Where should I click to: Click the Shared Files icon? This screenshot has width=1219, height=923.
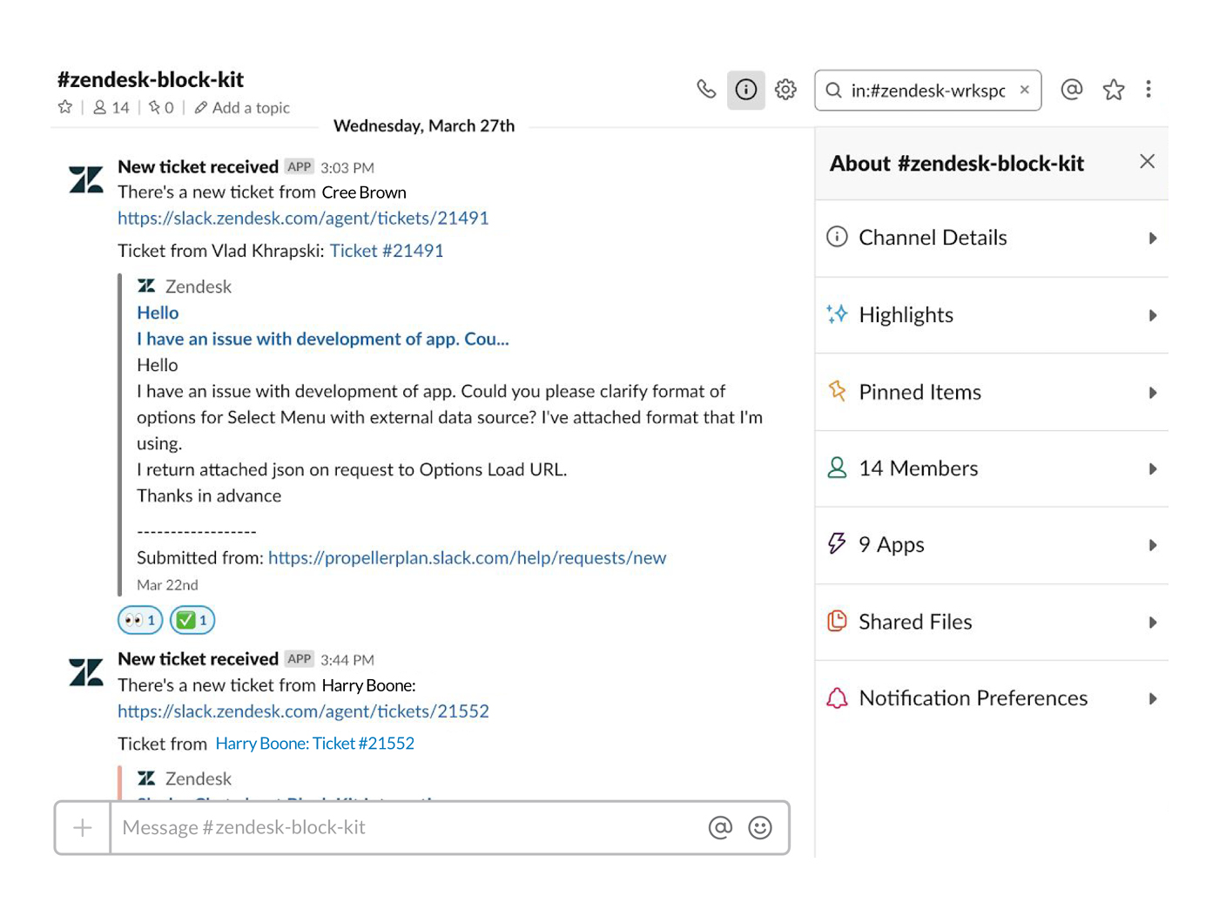tap(837, 621)
